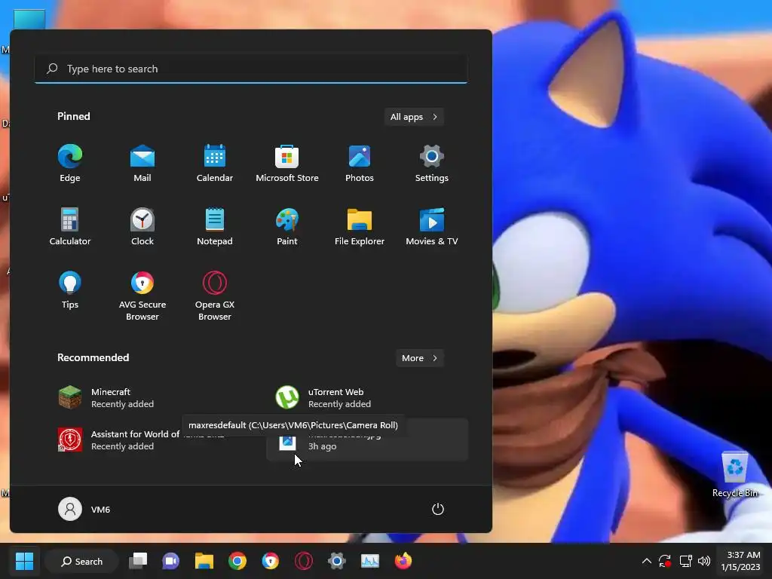
Task: Open Teams Chat on the taskbar
Action: point(171,561)
